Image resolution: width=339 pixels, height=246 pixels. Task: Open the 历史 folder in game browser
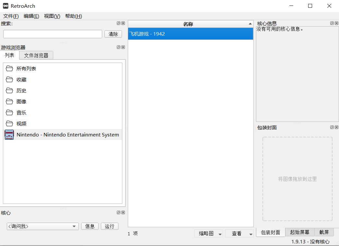(21, 90)
